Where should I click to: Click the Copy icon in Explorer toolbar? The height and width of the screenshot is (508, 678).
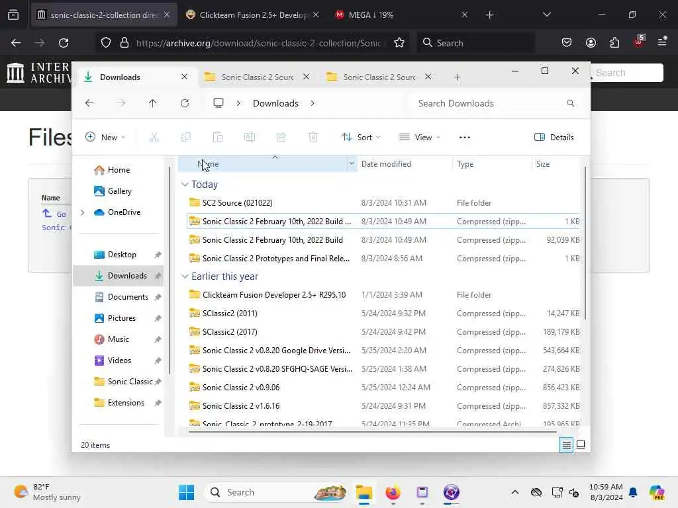(186, 138)
